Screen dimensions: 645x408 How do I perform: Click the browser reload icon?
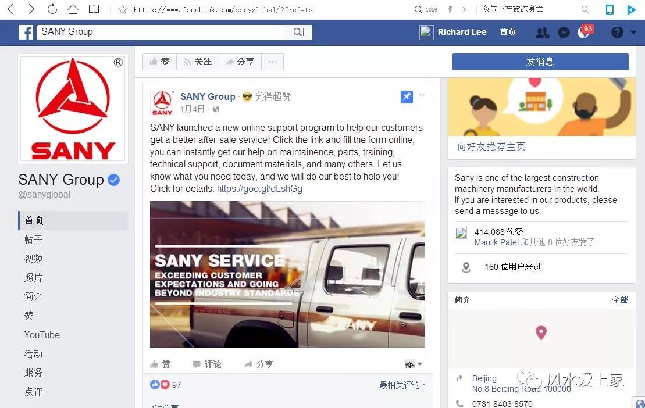point(52,9)
